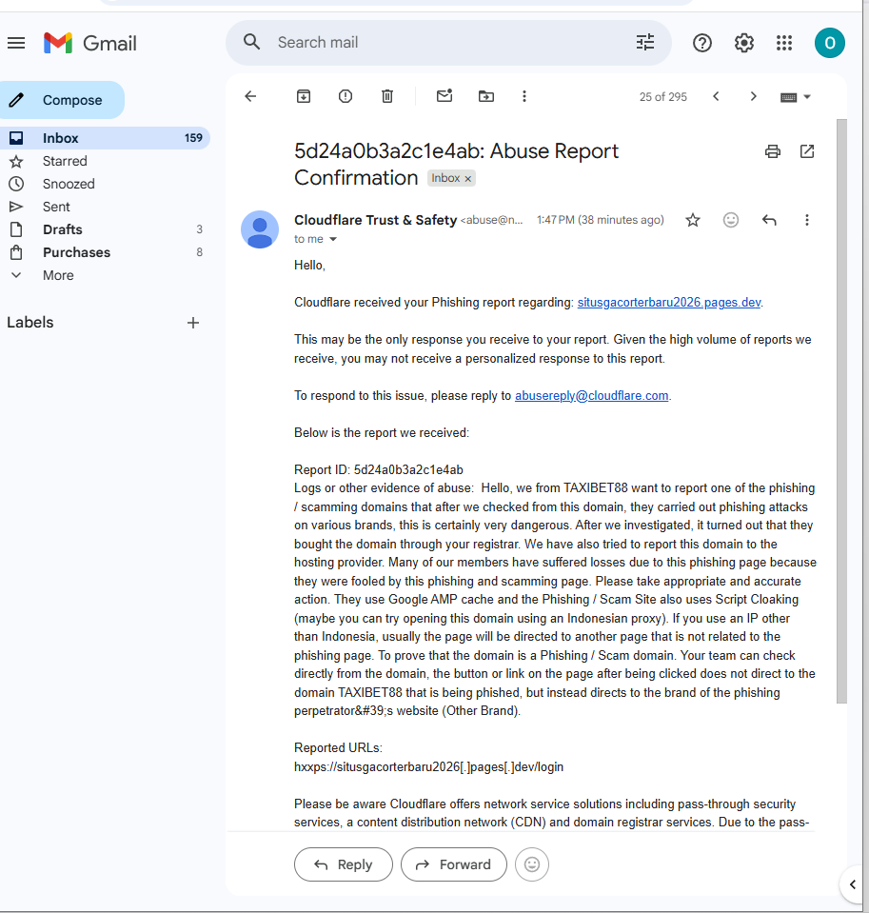Open the email in new window

click(807, 151)
